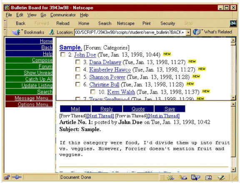Click the Security toolbar button
240x183 pixels.
point(167,23)
